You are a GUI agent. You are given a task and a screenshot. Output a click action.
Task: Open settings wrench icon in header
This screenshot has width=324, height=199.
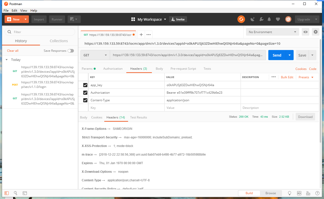[261, 19]
